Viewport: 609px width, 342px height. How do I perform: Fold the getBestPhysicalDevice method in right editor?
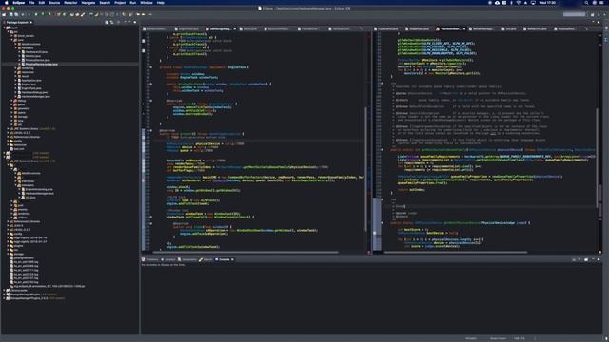tap(383, 223)
